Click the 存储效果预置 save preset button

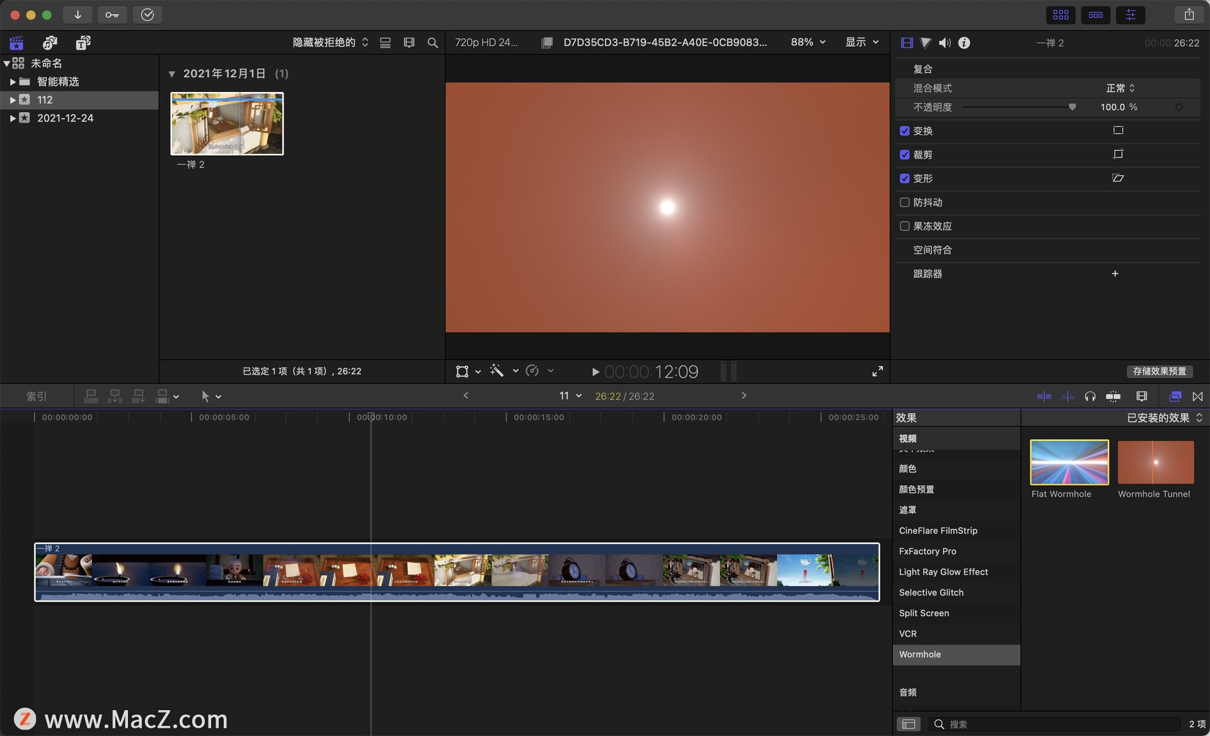pos(1159,371)
